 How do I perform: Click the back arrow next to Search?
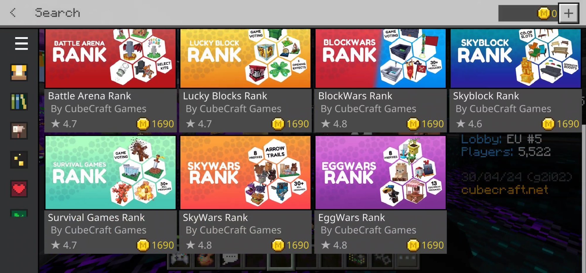pyautogui.click(x=13, y=13)
